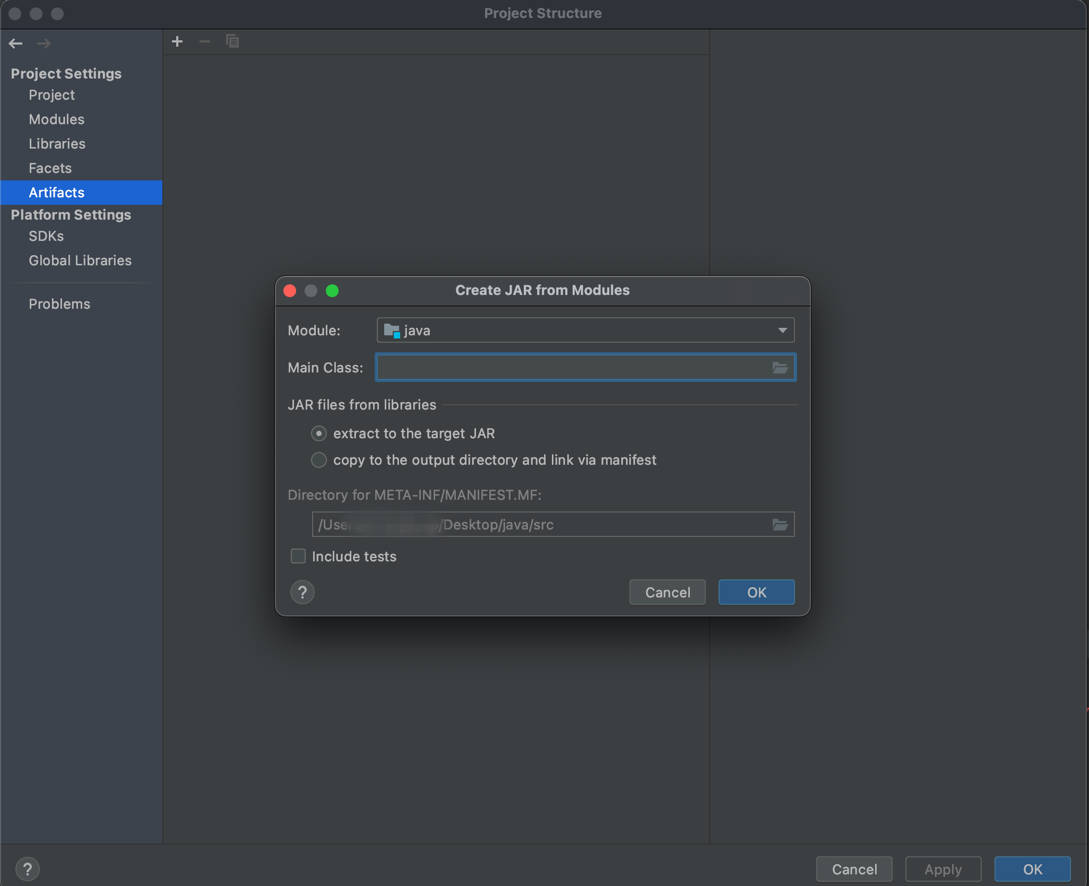Click the forward navigation arrow

coord(44,44)
